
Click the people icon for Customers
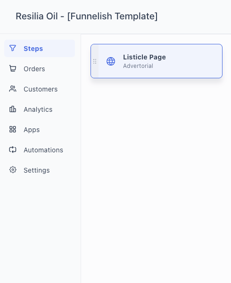pos(13,89)
